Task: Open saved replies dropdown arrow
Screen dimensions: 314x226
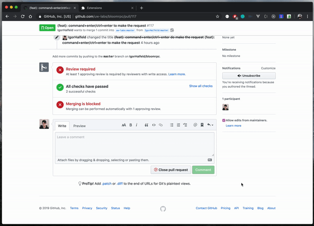Action: (x=210, y=125)
